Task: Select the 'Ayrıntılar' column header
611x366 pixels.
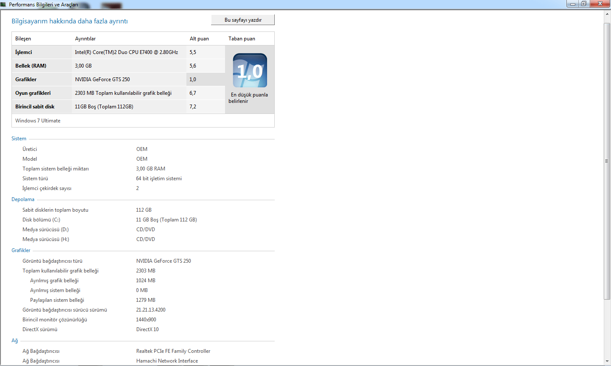Action: (85, 39)
